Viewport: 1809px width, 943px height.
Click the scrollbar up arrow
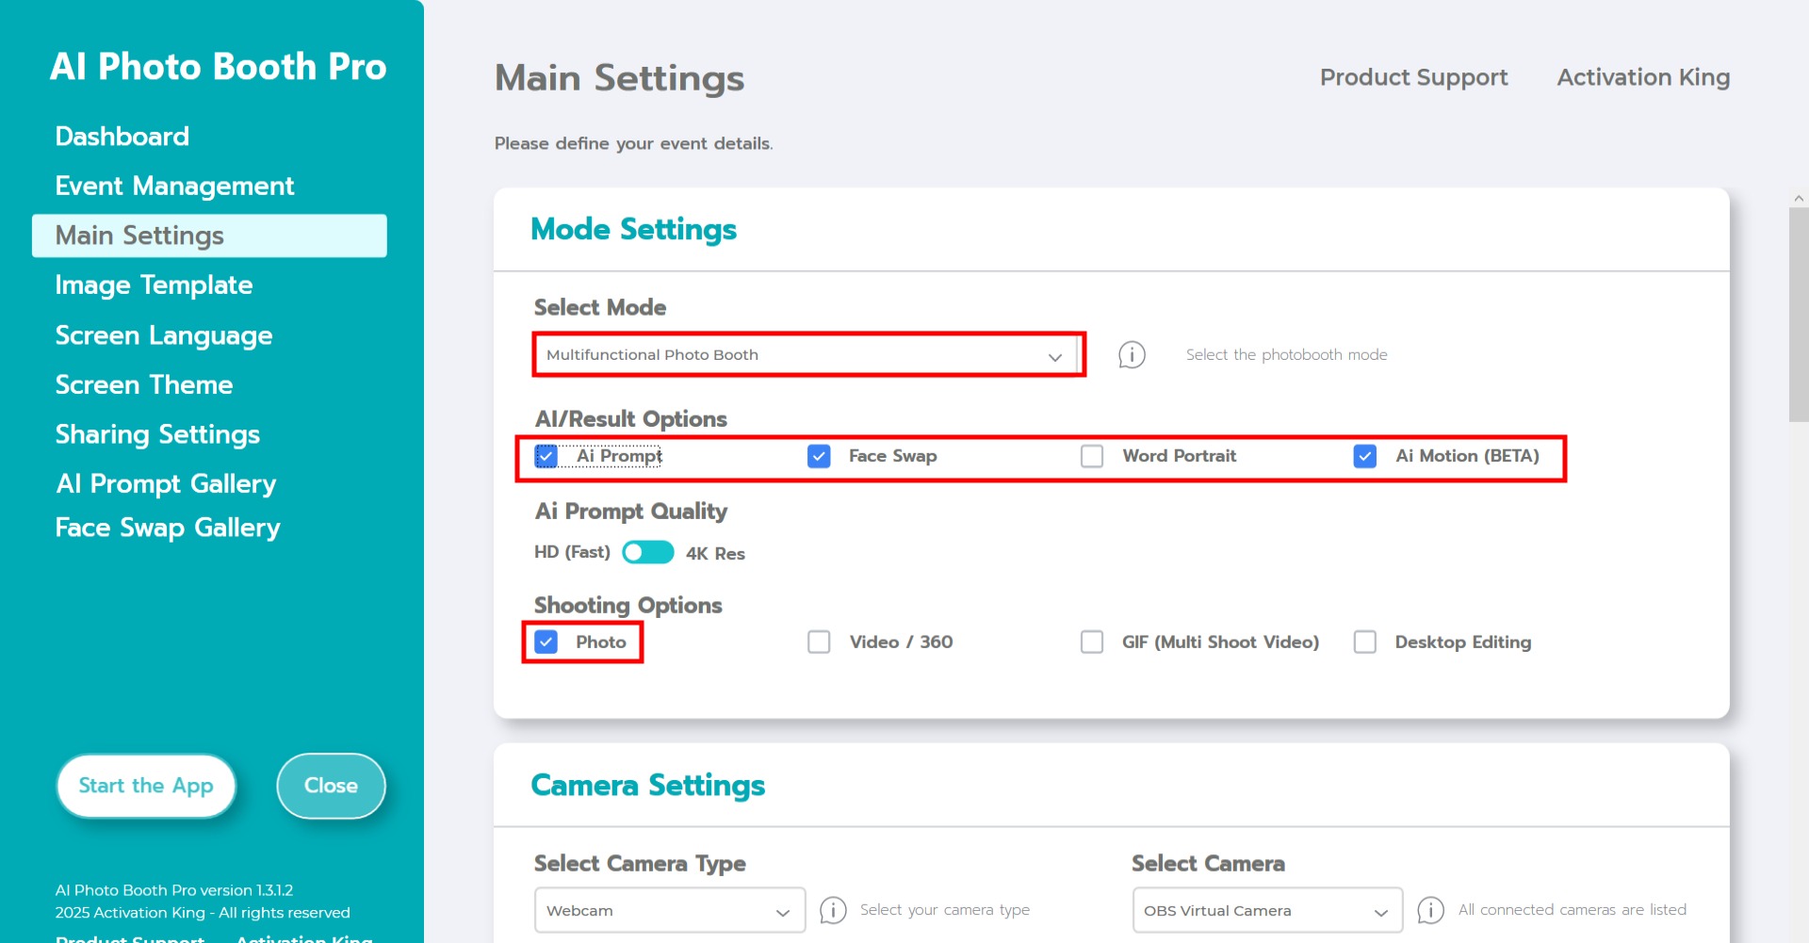coord(1799,199)
